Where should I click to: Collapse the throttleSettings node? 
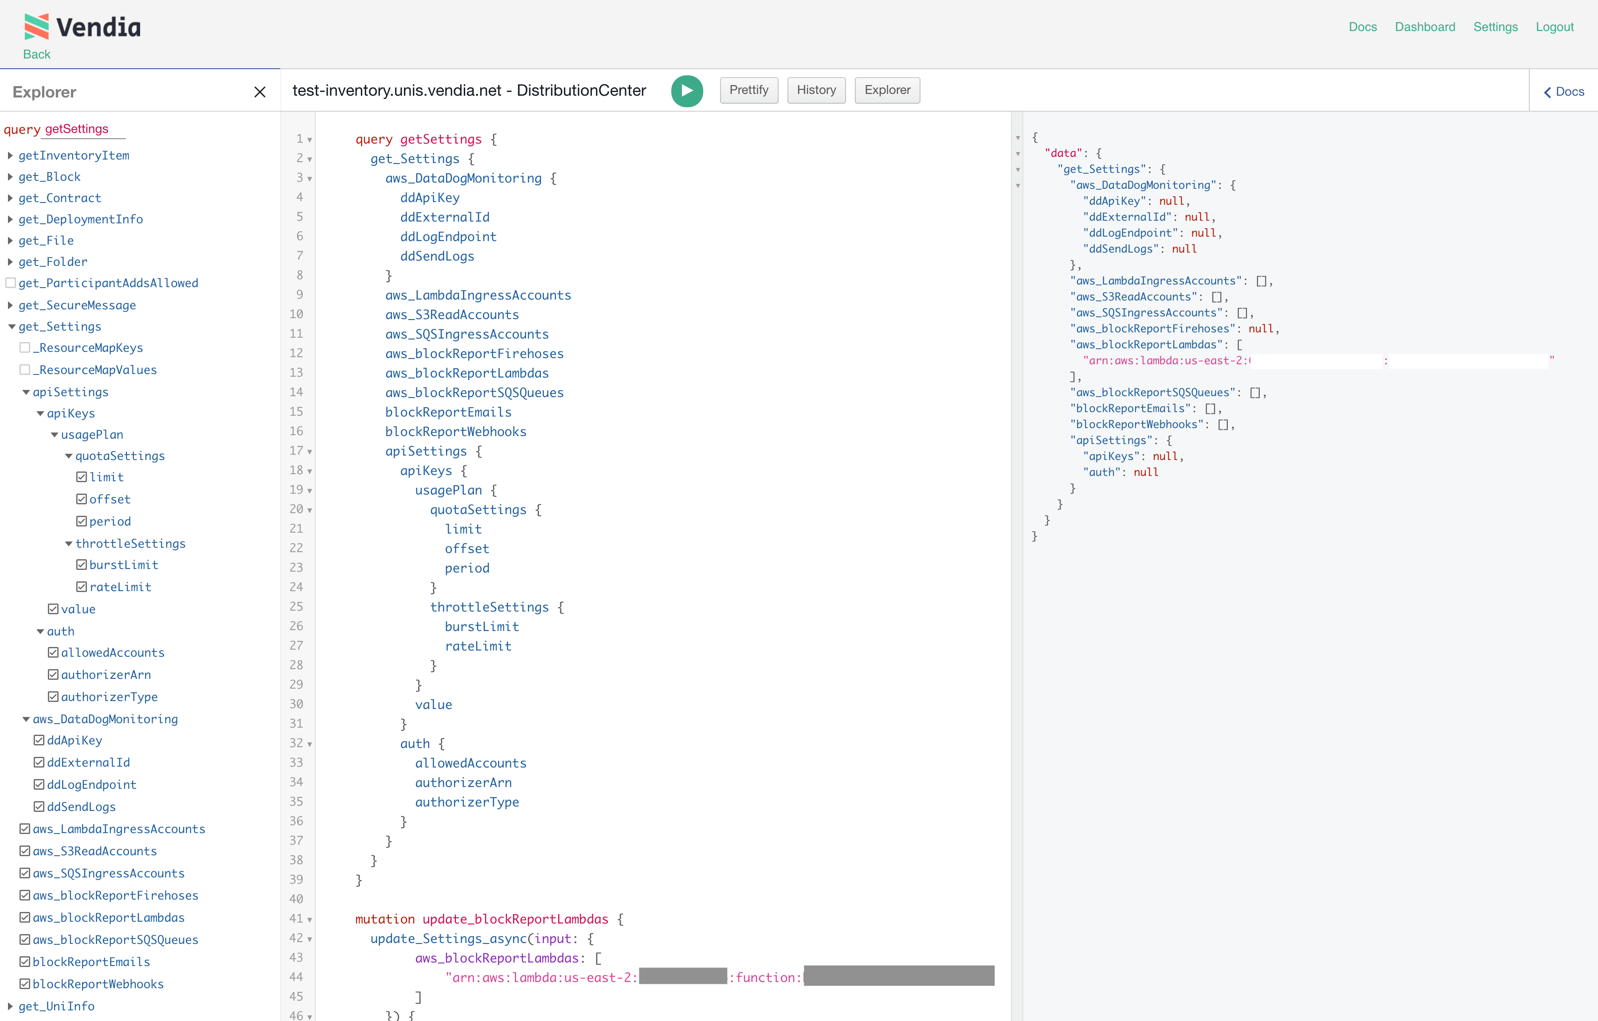68,543
